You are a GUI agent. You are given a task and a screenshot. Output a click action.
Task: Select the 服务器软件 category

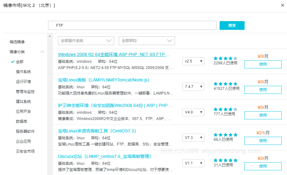[x=25, y=131]
